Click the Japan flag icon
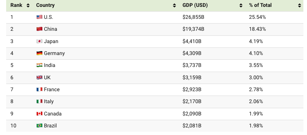 [40, 41]
